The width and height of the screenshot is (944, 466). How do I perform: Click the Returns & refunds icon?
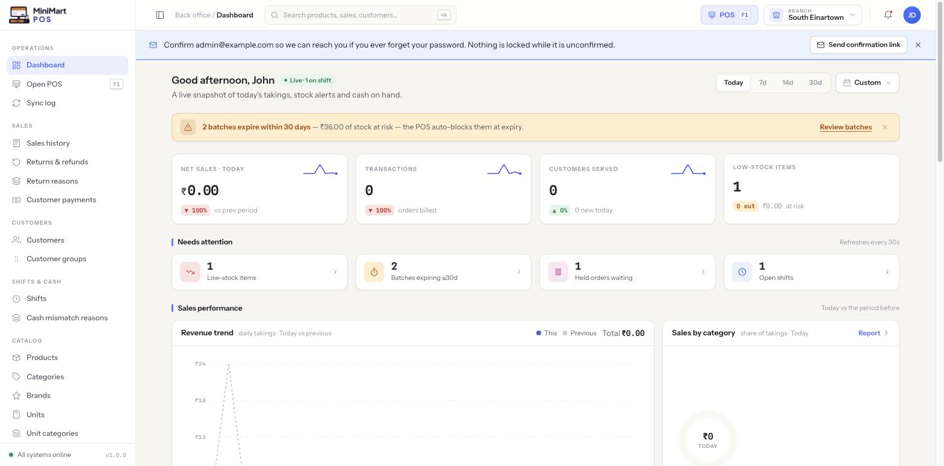point(16,162)
